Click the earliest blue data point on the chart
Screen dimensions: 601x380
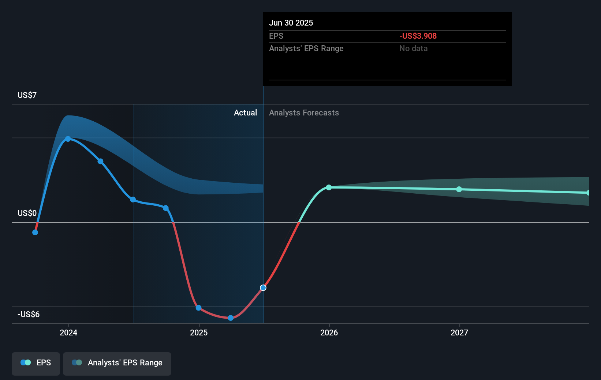point(35,232)
